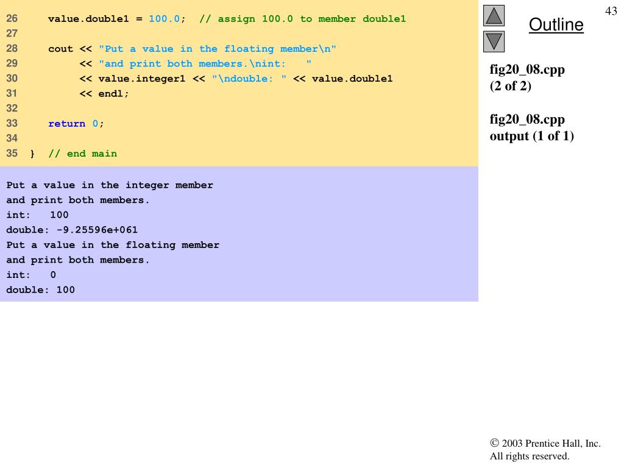Click the up arrow navigation button
The width and height of the screenshot is (624, 468).
494,15
